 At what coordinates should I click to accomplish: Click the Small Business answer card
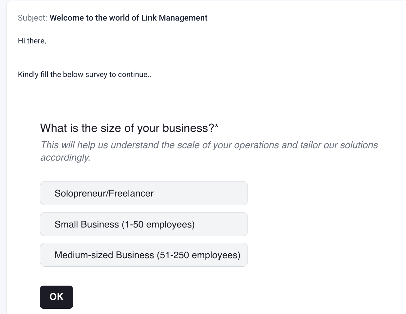tap(144, 224)
